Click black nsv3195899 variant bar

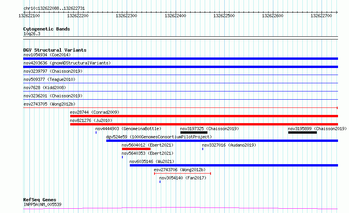point(302,132)
